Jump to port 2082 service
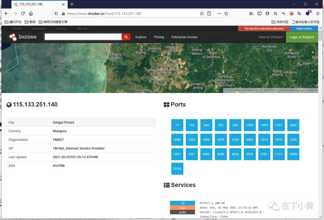Screen dimensions: 324x220 pos(293,125)
